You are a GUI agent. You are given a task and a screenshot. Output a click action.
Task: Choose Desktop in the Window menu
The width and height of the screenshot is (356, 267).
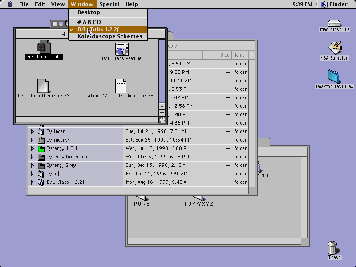108,12
